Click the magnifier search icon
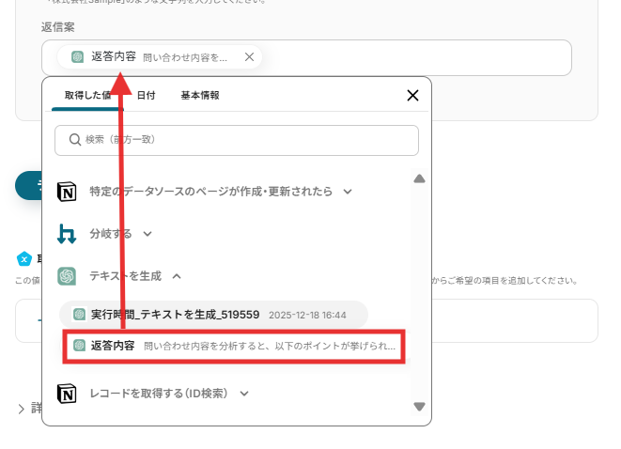This screenshot has height=449, width=621. pos(75,140)
